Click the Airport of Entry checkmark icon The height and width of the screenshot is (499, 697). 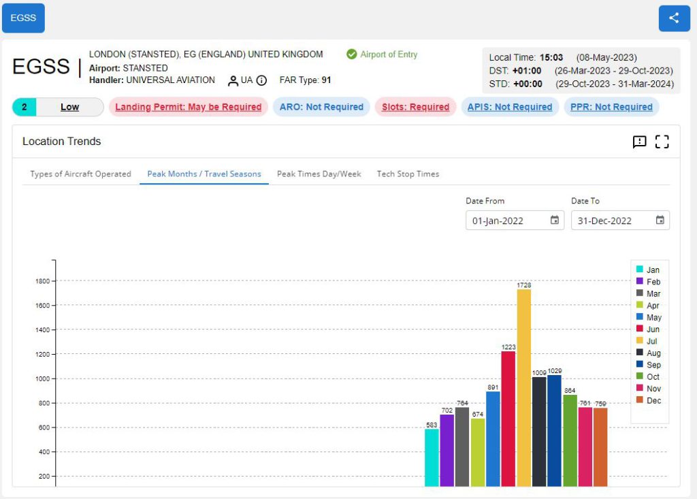351,54
